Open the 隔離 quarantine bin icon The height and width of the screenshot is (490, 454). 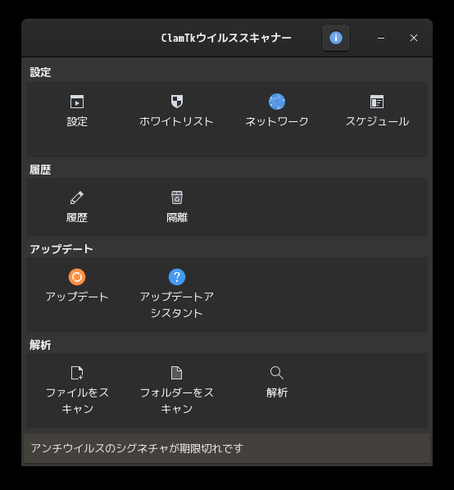pos(177,197)
